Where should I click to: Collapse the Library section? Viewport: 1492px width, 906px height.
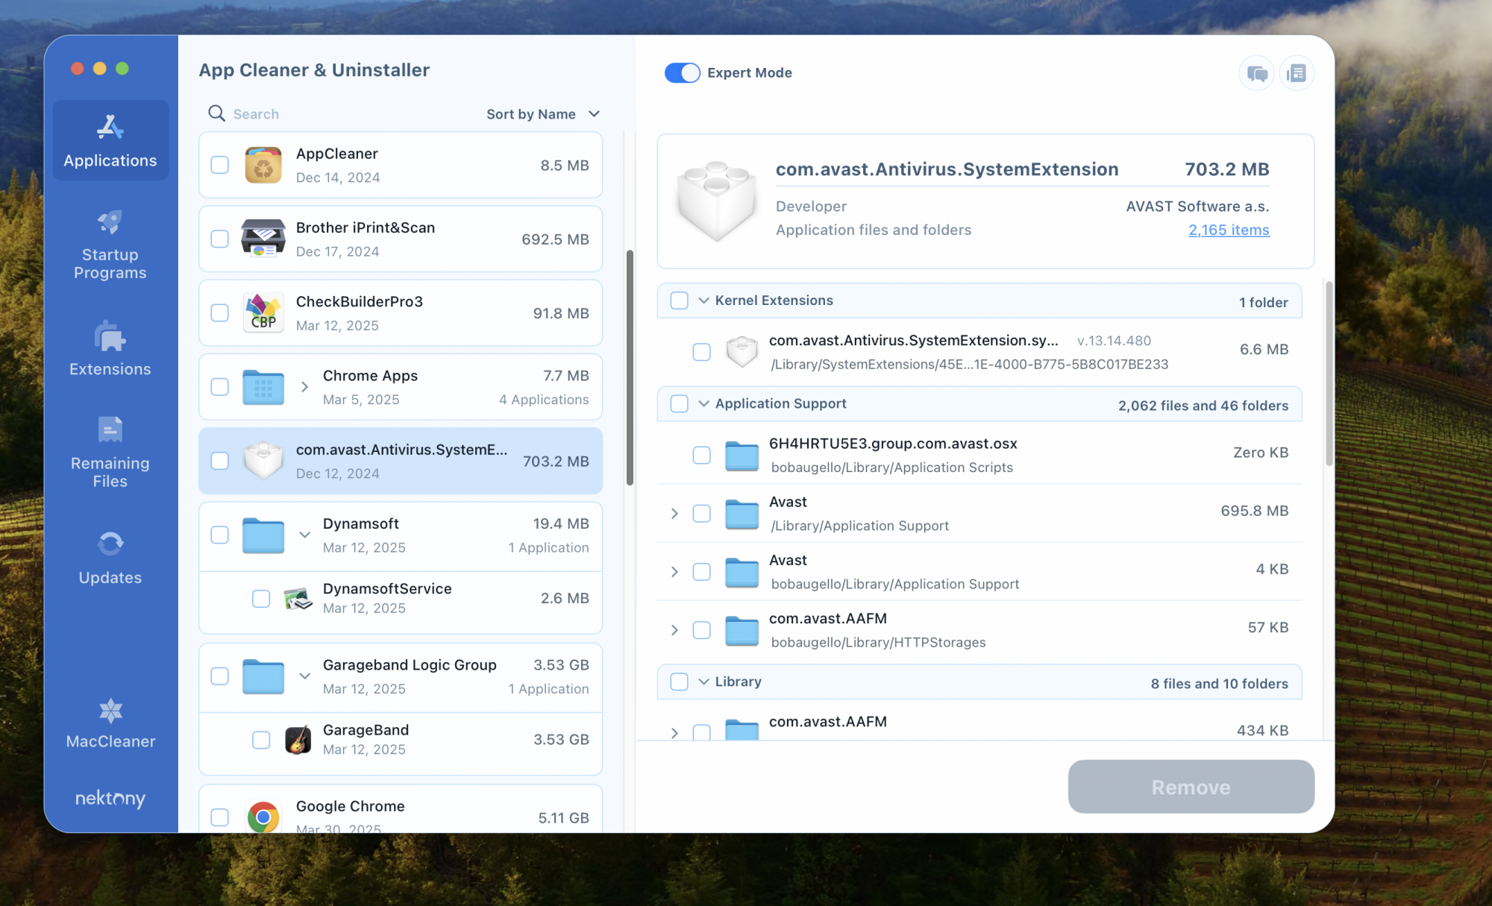703,682
